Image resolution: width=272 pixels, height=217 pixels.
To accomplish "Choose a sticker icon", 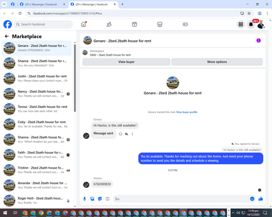I will pyautogui.click(x=100, y=199).
